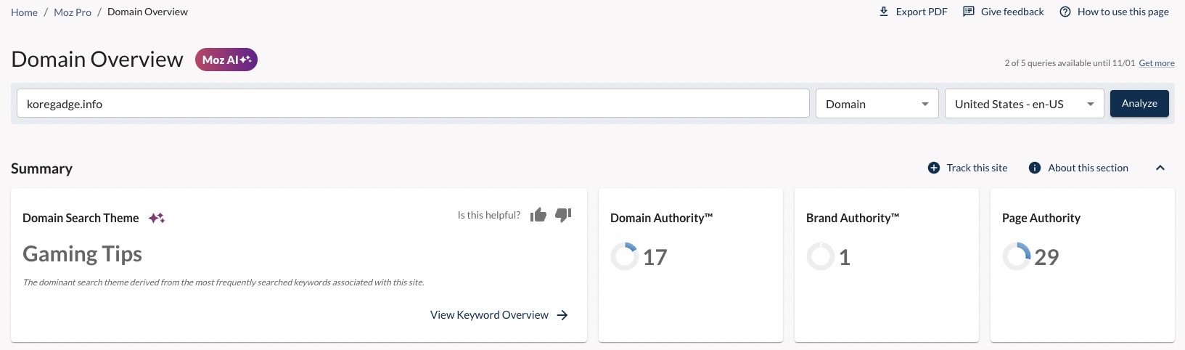The image size is (1185, 350).
Task: Collapse the Summary section chevron
Action: [1160, 168]
